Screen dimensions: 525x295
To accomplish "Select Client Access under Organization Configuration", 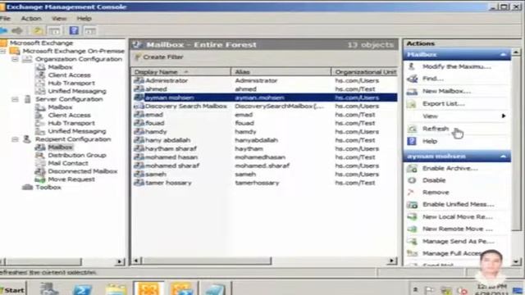I will coord(69,75).
